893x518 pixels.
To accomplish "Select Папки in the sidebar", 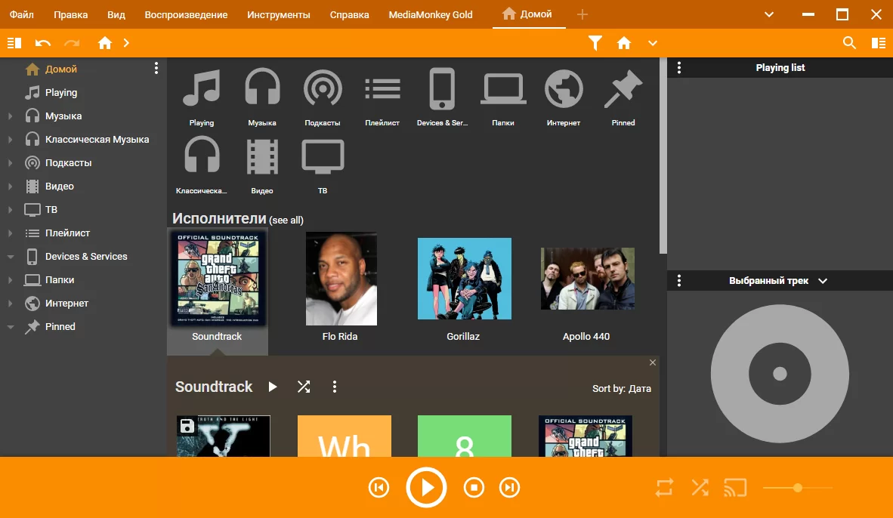I will click(x=59, y=279).
